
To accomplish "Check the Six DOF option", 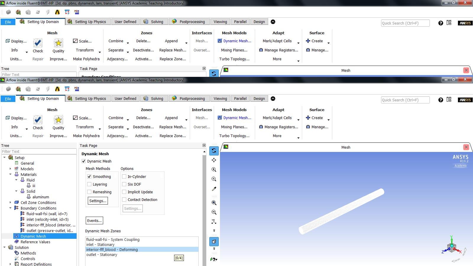I will [x=124, y=184].
